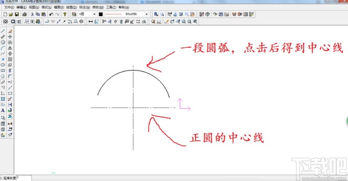Click the 延伸长度 input field
This screenshot has width=348, height=181.
(24, 178)
